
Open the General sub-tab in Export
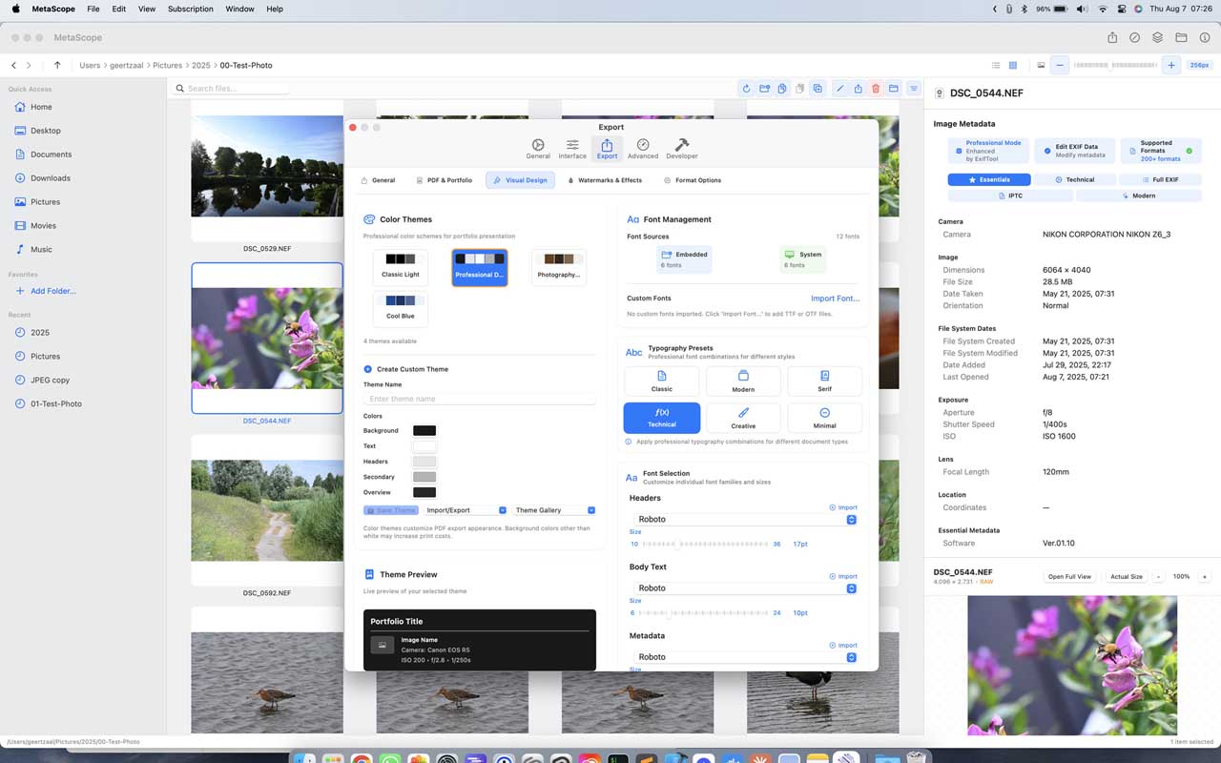pos(378,180)
